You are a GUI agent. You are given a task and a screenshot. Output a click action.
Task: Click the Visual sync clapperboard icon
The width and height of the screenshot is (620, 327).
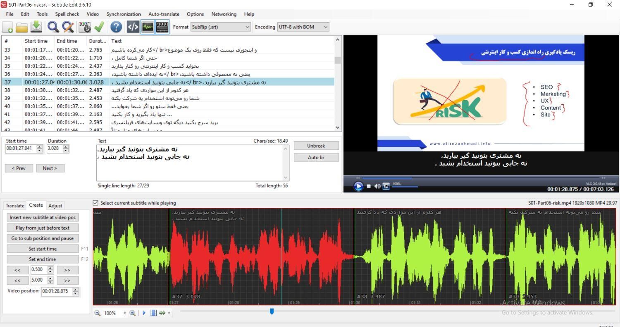point(84,27)
